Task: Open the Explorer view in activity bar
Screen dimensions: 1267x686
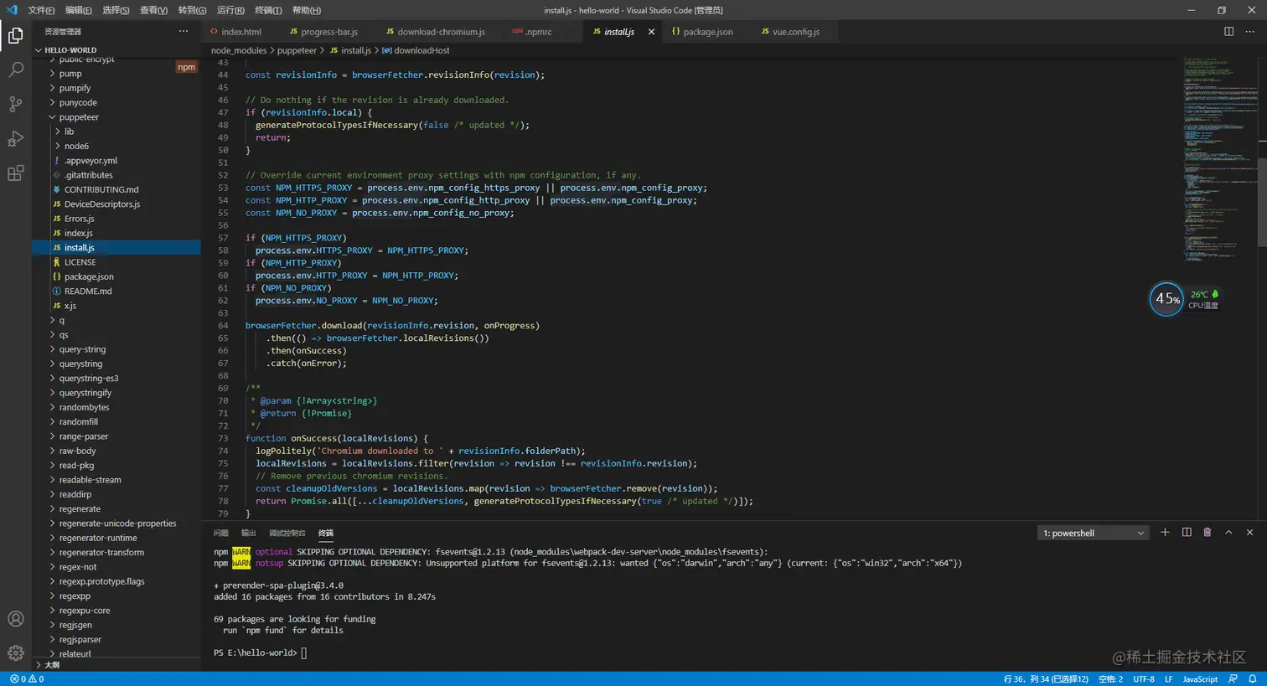Action: point(16,35)
